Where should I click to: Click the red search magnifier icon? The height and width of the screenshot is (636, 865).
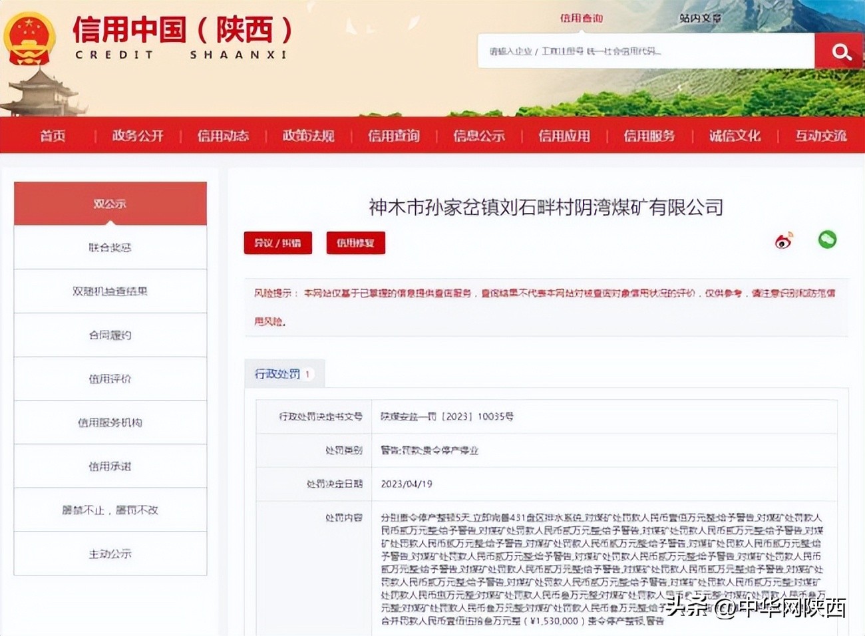840,51
